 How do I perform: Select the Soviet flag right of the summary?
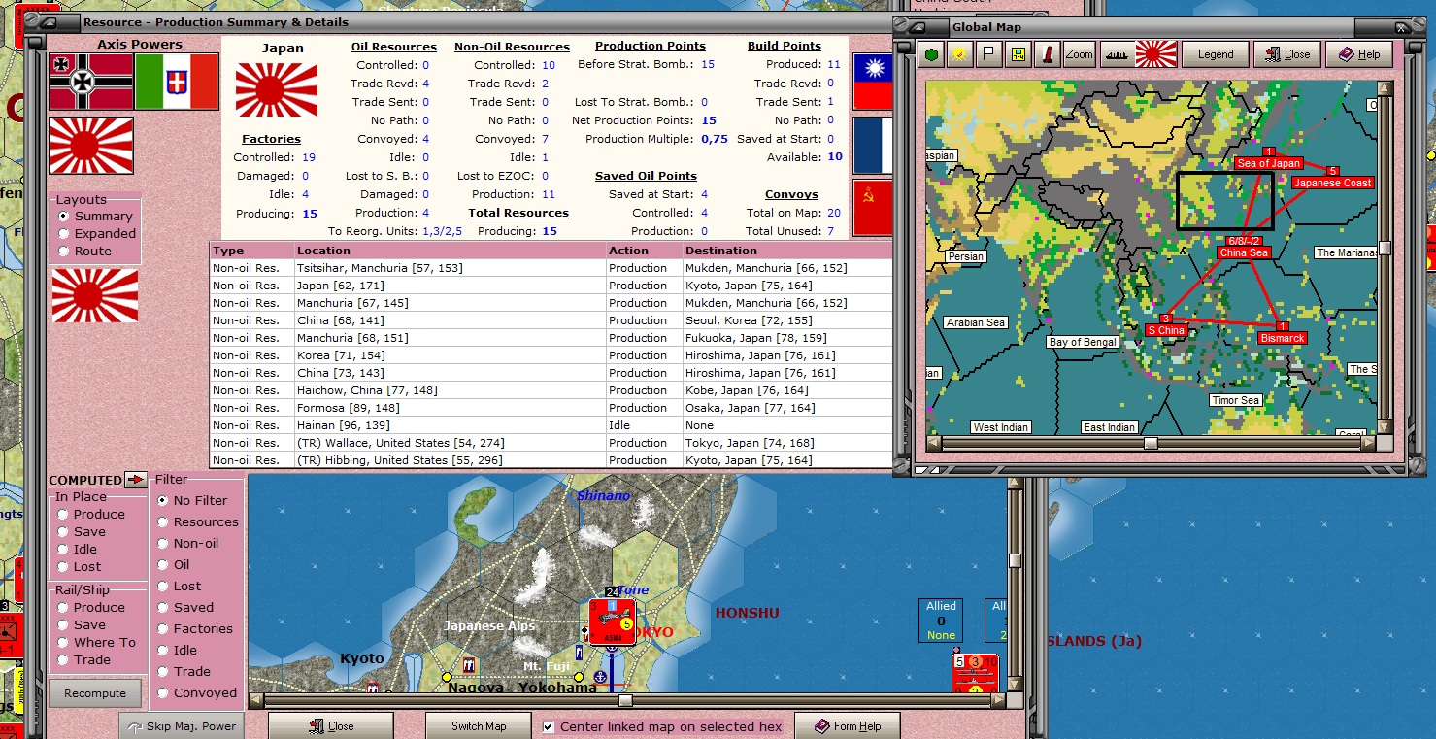[x=872, y=207]
